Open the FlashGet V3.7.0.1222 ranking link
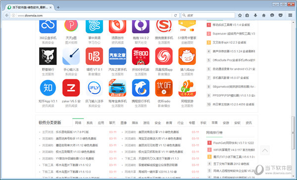Image resolution: width=297 pixels, height=180 pixels. (x=233, y=143)
